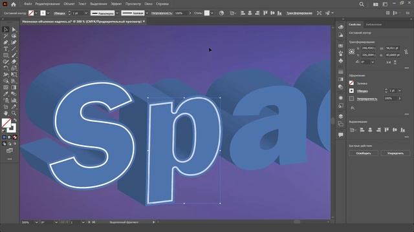The image size is (414, 232).
Task: Open the Window (Окно) menu
Action: (x=148, y=4)
